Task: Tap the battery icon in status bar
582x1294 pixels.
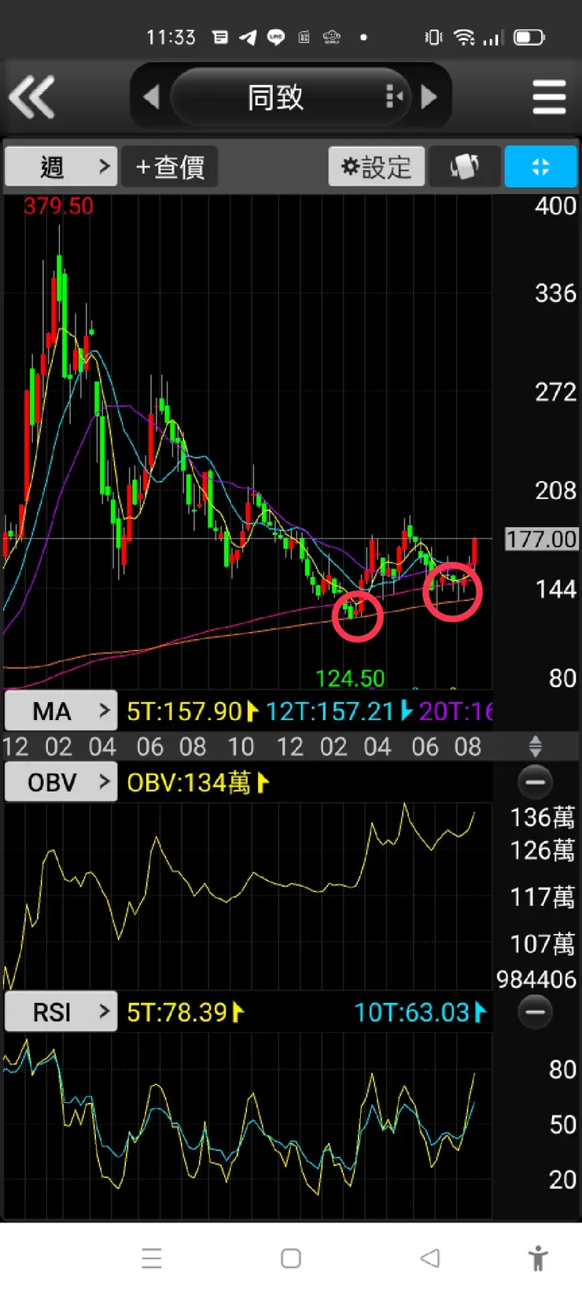Action: 529,37
